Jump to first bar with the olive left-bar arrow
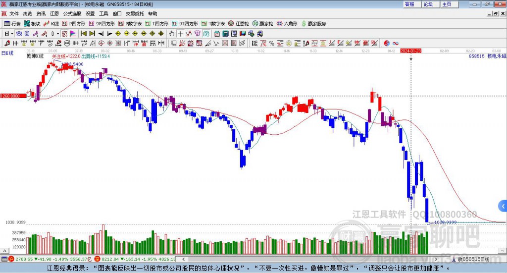 coord(83,34)
